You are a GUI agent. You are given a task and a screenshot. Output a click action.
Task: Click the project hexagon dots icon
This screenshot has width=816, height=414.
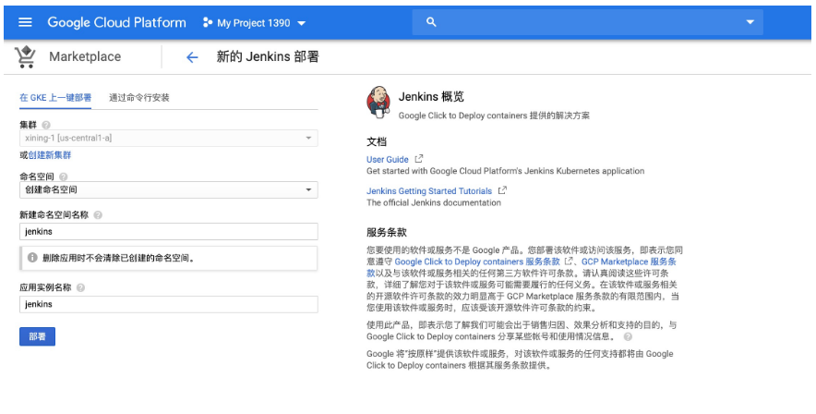pyautogui.click(x=207, y=22)
